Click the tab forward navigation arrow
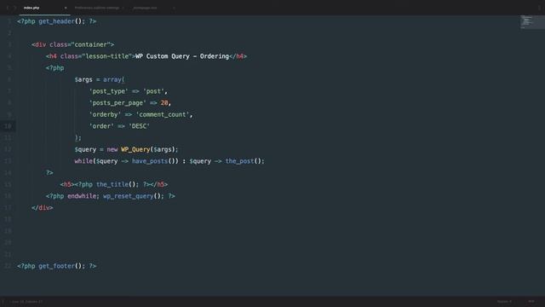Viewport: 545px width, 307px height. tap(15, 8)
